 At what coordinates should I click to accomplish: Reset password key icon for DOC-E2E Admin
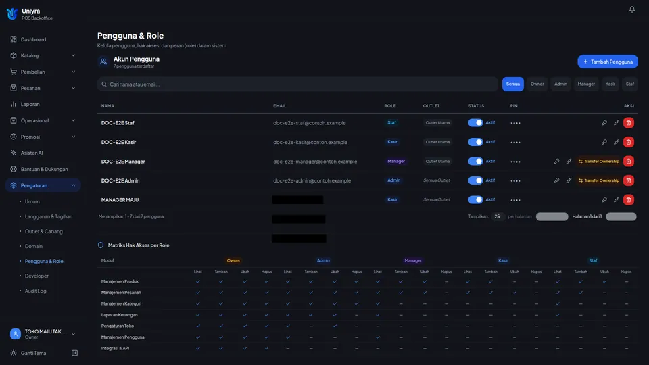click(556, 180)
